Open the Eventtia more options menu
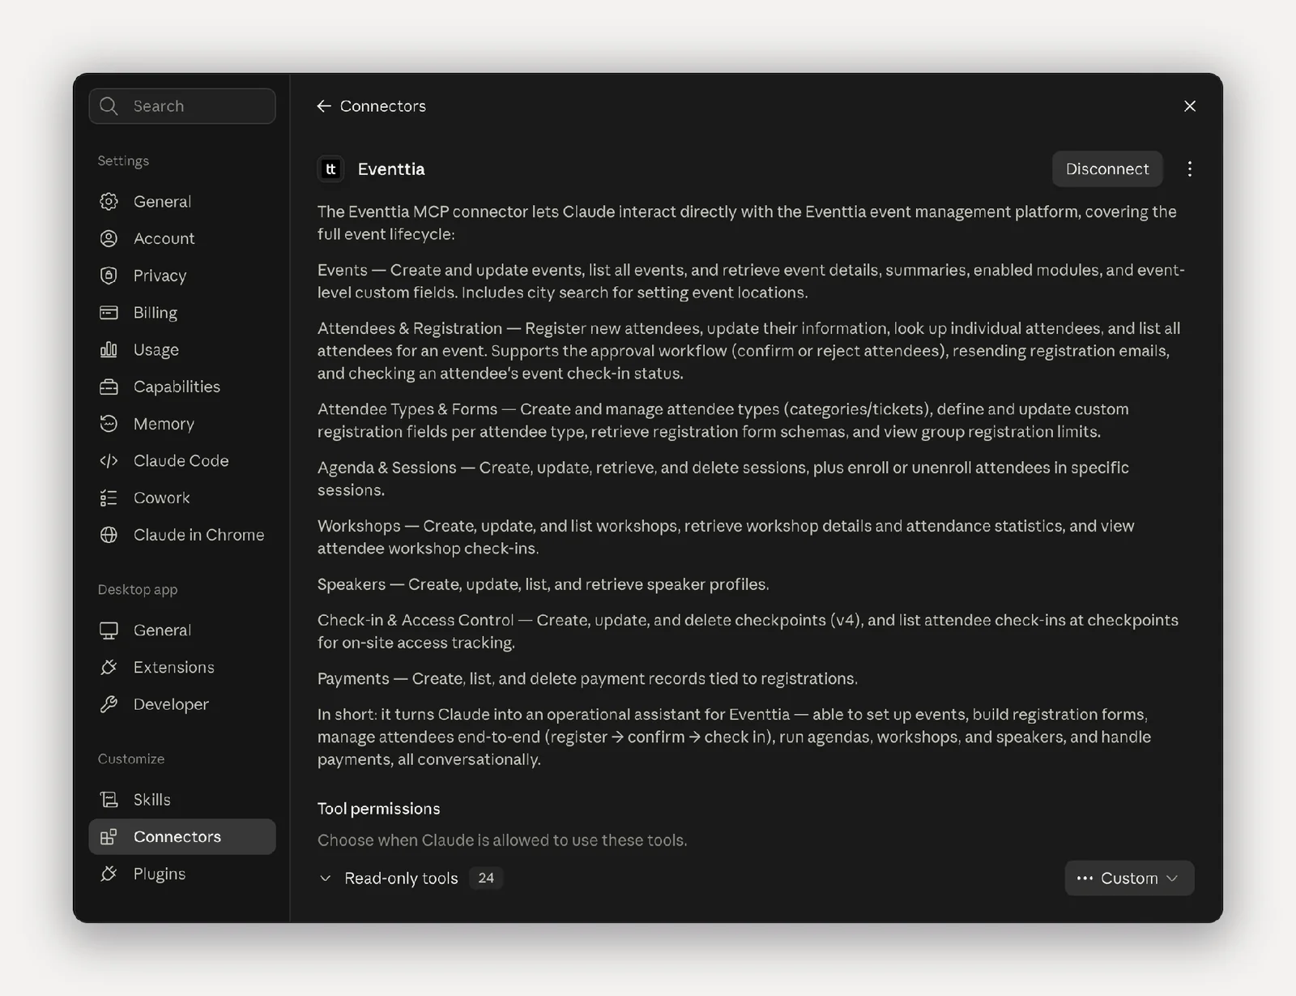1296x996 pixels. [1189, 169]
